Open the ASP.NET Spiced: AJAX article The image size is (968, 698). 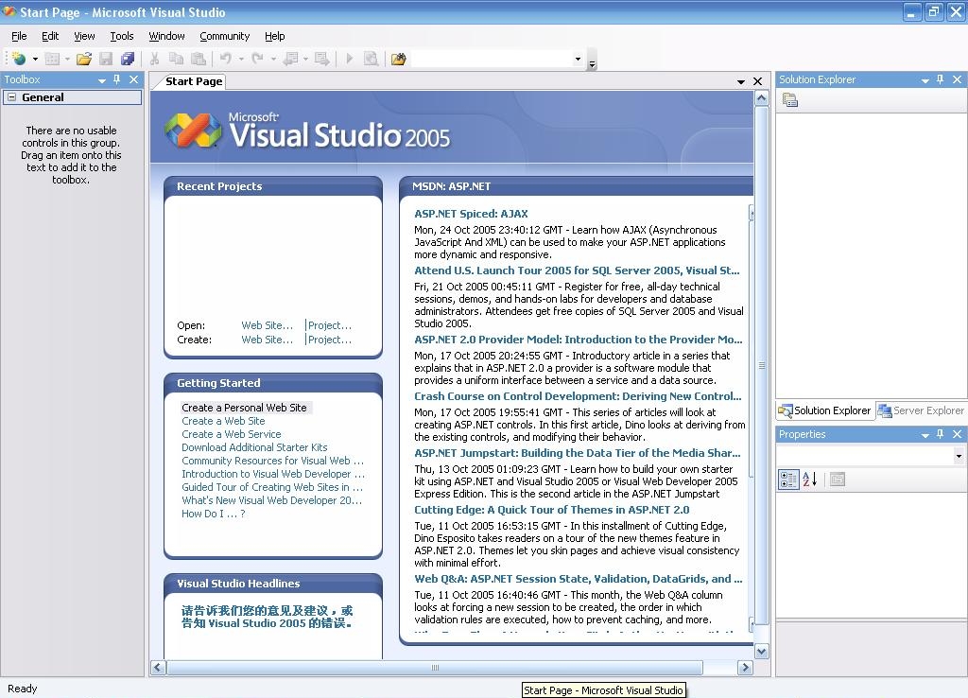[x=471, y=214]
